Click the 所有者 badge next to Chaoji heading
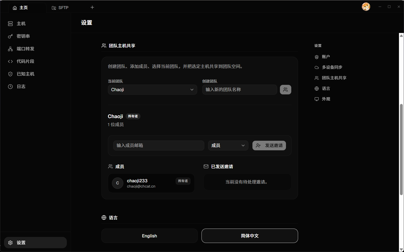The image size is (404, 252). coord(133,116)
